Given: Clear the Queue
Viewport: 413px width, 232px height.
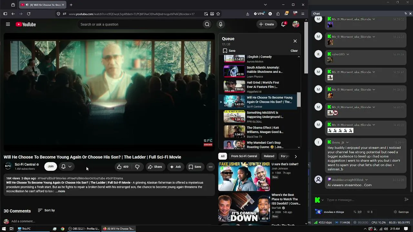Looking at the screenshot, I should click(294, 51).
